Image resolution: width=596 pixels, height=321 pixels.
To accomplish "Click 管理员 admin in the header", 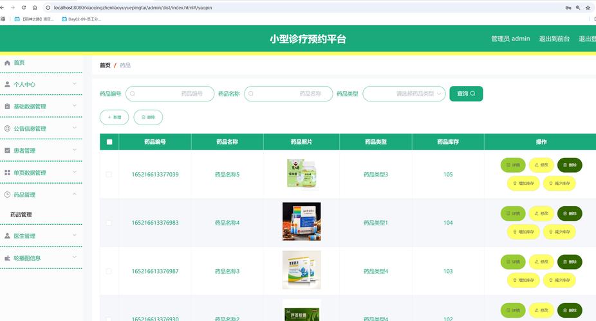I will tap(510, 39).
